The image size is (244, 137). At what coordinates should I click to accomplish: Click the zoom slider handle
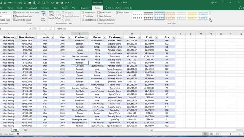231,134
